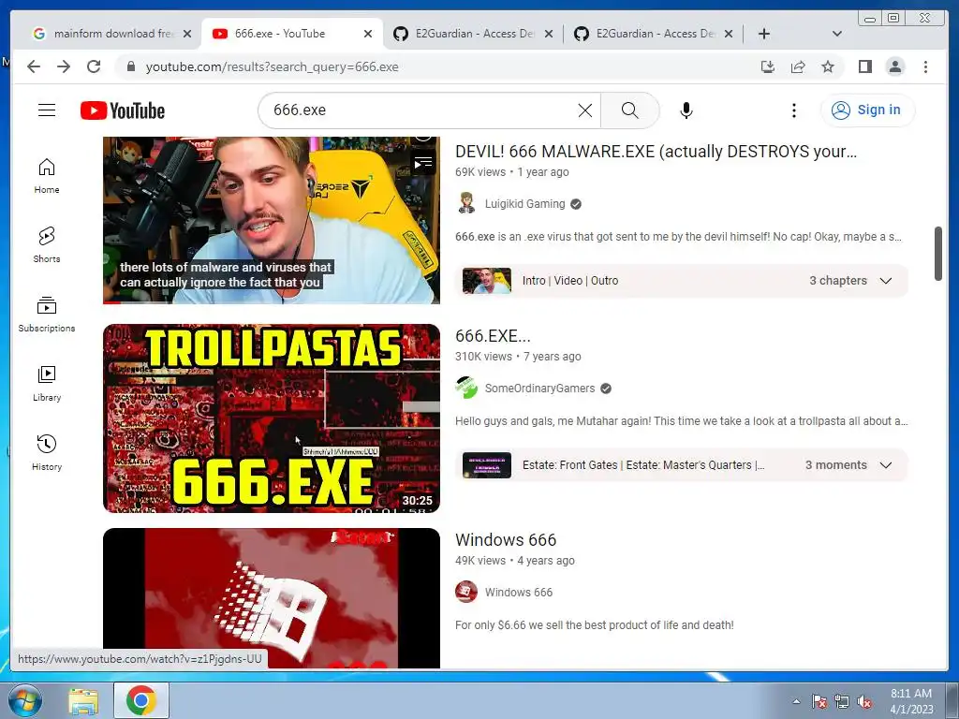Click Chrome icon in taskbar
This screenshot has width=959, height=719.
pos(141,700)
